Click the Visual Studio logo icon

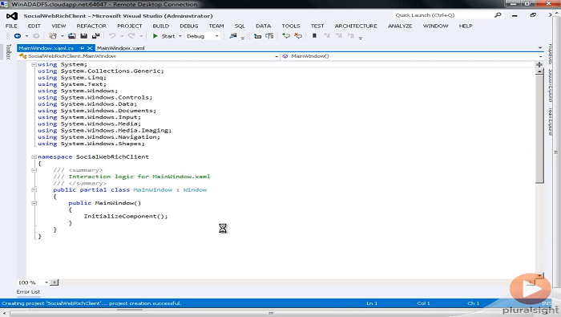pos(12,16)
